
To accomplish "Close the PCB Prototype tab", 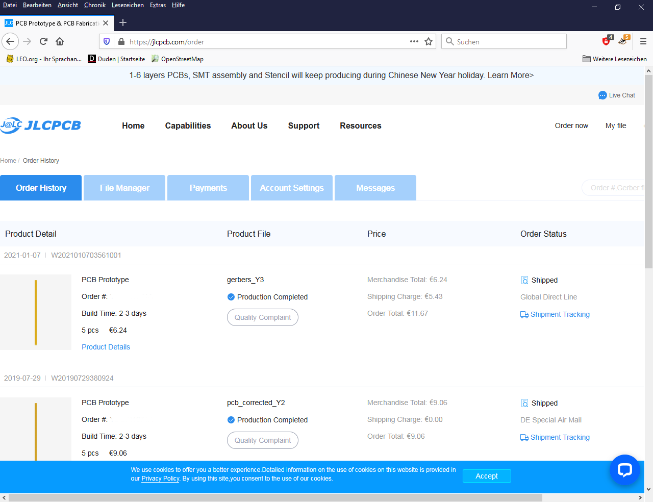I will click(106, 23).
